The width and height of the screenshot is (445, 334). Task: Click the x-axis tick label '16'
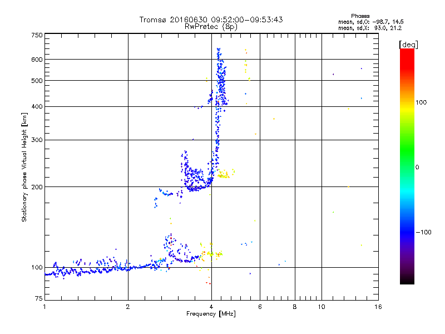point(378,307)
